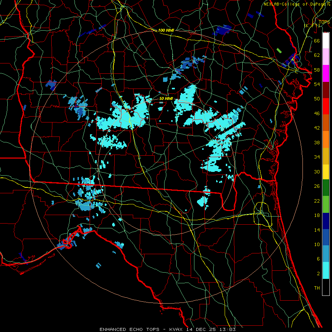Click the navy blue legend swatch
Viewport: 332px width, 332px height.
coord(326,221)
